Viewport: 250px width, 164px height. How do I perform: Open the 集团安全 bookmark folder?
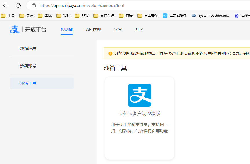tap(148, 16)
